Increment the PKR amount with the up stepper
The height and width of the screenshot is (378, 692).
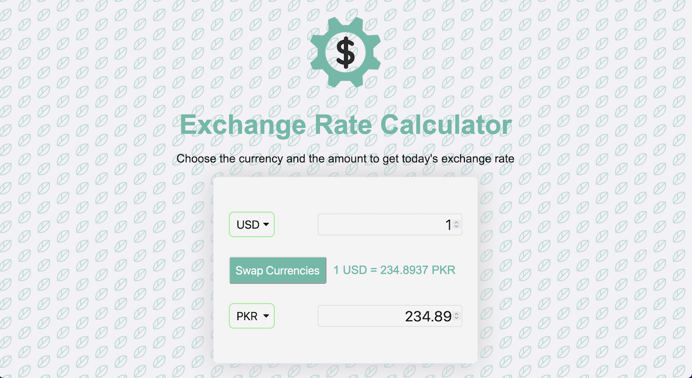[457, 313]
